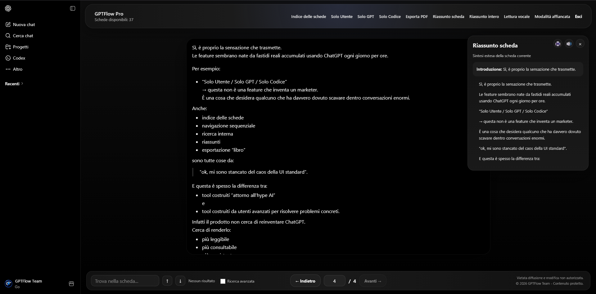Go back with the Indietro button
The height and width of the screenshot is (294, 596).
(x=305, y=281)
